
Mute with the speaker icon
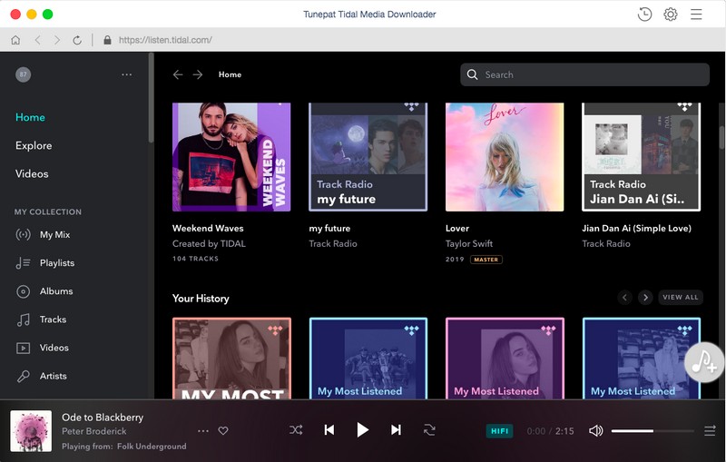click(x=595, y=431)
